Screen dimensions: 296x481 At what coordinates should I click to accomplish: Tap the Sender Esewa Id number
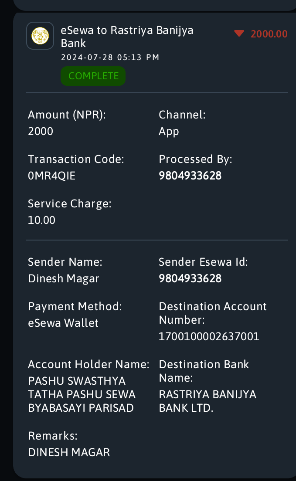click(190, 278)
